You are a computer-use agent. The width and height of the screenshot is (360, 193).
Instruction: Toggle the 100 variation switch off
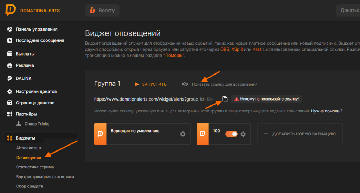(231, 134)
